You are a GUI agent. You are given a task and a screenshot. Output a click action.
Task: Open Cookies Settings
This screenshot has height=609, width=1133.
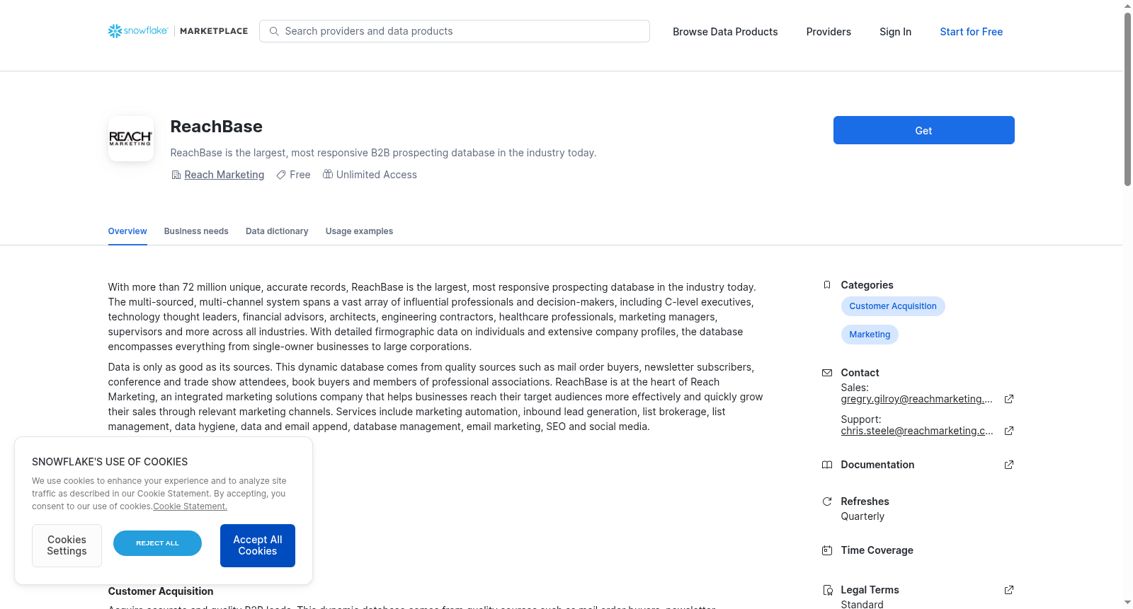(x=67, y=545)
